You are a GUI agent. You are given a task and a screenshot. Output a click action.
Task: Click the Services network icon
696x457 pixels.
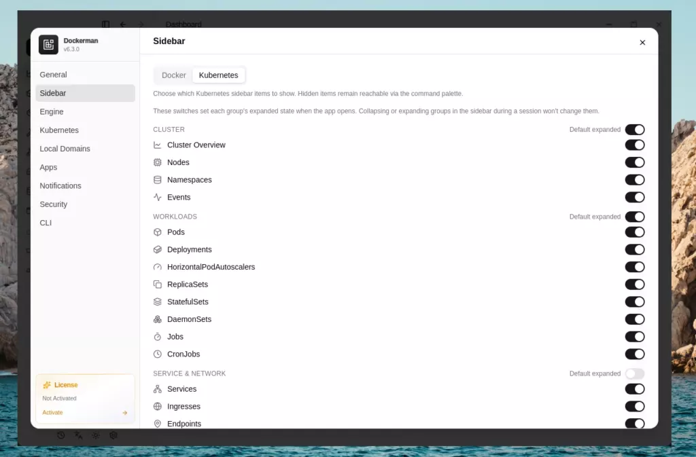(157, 388)
